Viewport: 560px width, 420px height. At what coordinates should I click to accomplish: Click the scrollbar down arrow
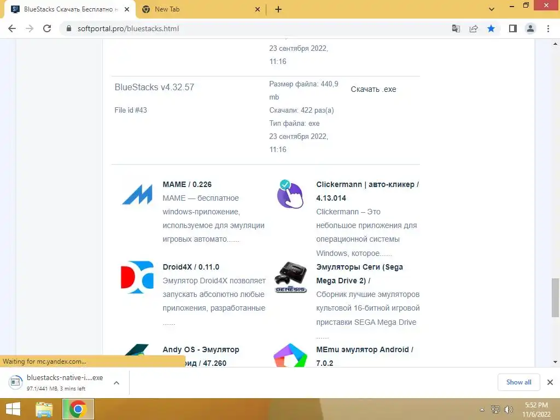pyautogui.click(x=555, y=362)
